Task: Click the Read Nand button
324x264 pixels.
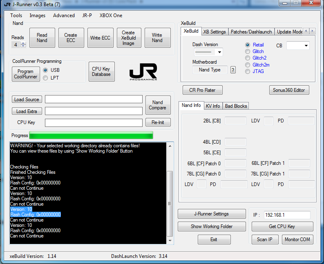Action: [x=42, y=38]
